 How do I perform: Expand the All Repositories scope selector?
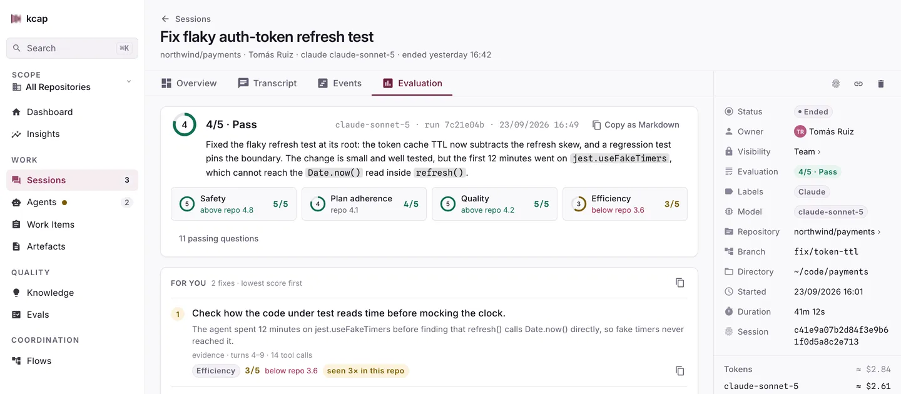click(72, 81)
